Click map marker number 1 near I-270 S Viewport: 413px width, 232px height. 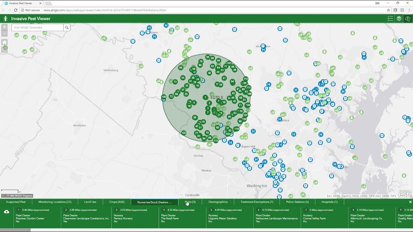pos(205,97)
